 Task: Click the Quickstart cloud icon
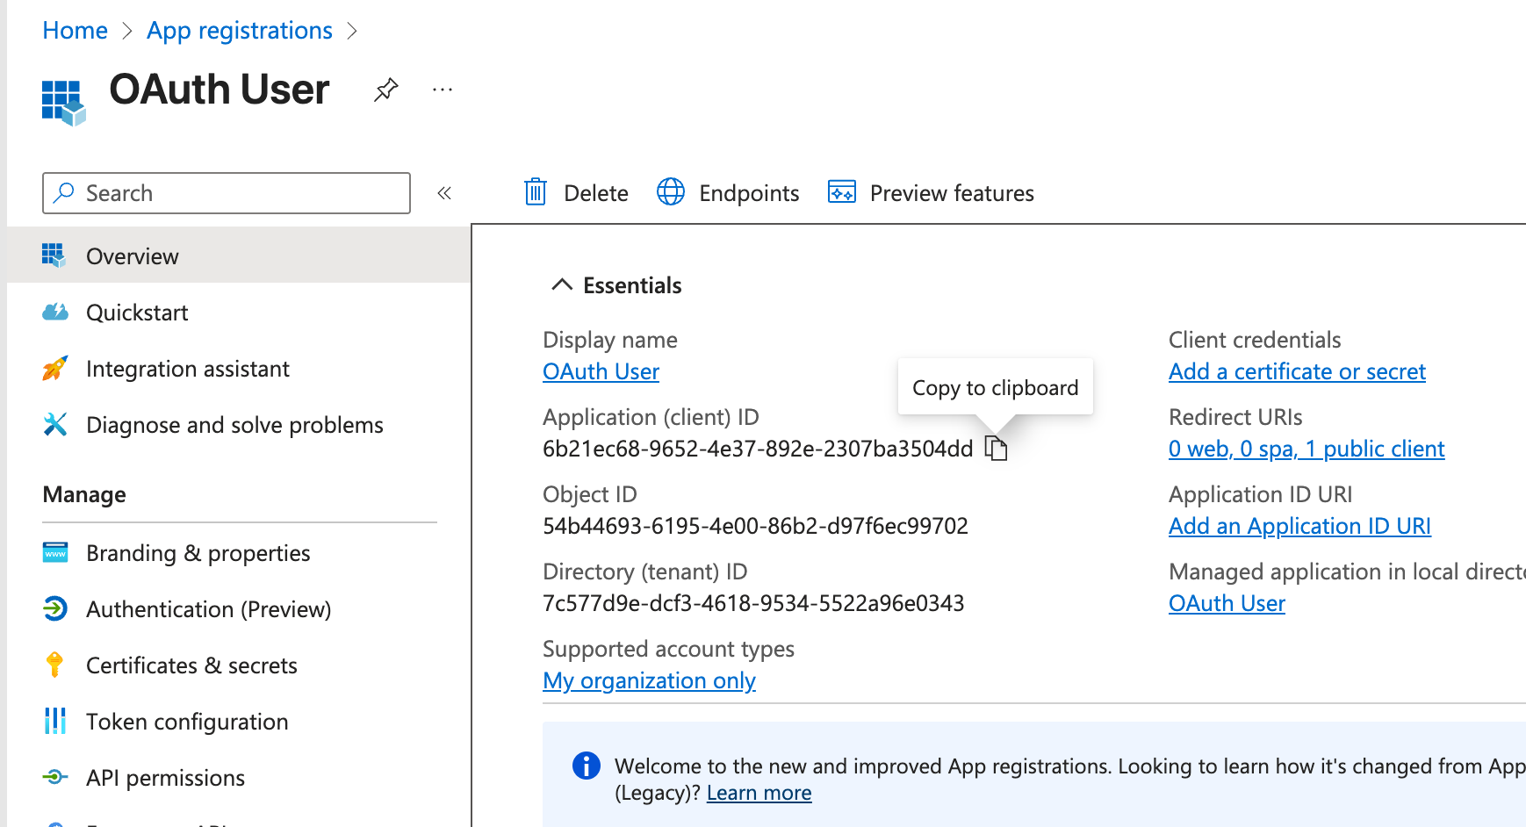pos(55,312)
